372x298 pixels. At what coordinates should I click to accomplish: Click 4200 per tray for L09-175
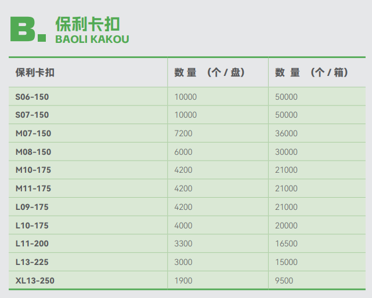(x=183, y=207)
